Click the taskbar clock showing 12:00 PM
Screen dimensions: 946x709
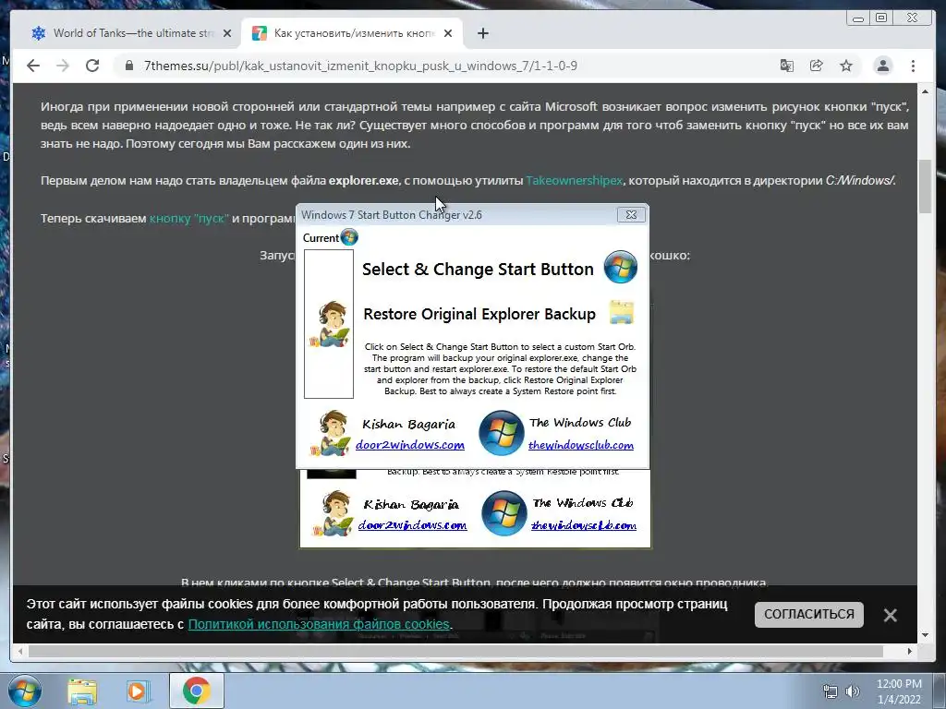point(899,691)
